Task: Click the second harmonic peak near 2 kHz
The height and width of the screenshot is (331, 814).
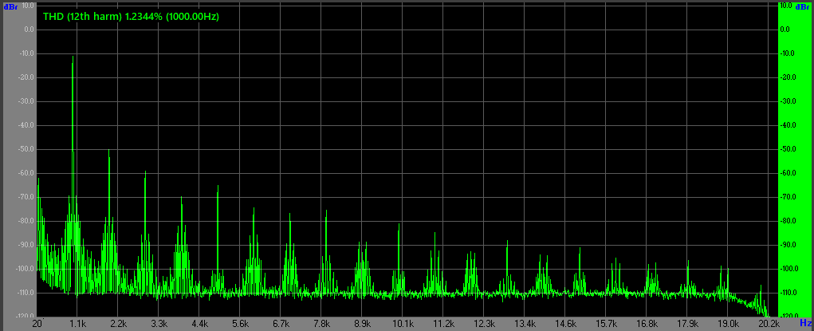Action: point(109,152)
